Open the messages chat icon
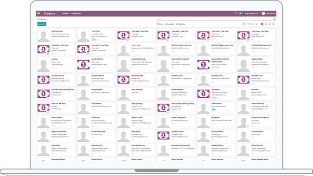Viewport: 313px width, 176px height. pyautogui.click(x=241, y=13)
